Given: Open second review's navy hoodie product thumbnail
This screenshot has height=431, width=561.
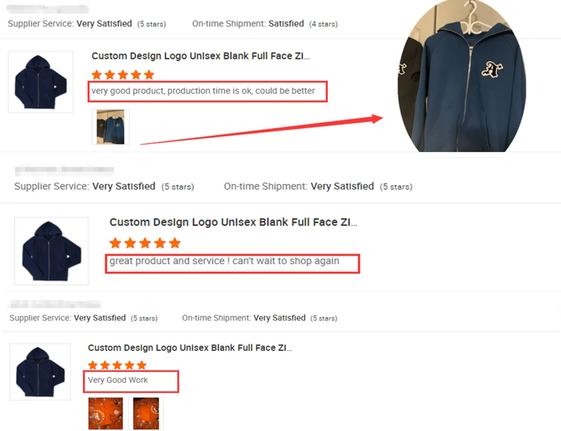Looking at the screenshot, I should pos(51,251).
